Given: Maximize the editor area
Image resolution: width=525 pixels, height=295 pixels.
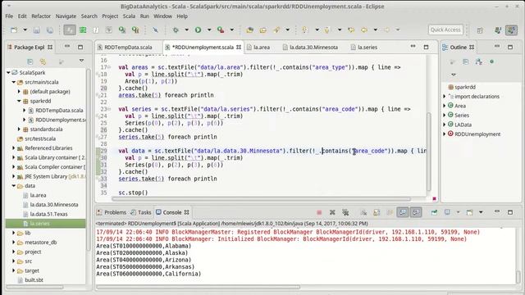Looking at the screenshot, I should (426, 48).
